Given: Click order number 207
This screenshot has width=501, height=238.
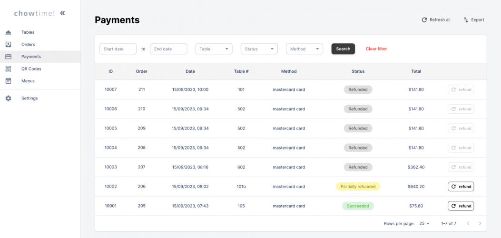Looking at the screenshot, I should pos(141,167).
